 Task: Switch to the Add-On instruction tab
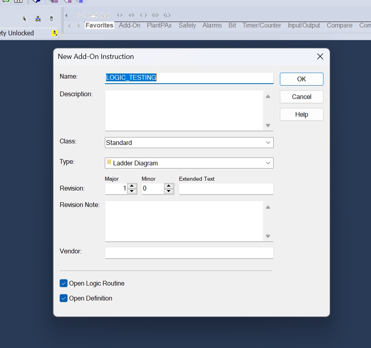click(x=130, y=26)
